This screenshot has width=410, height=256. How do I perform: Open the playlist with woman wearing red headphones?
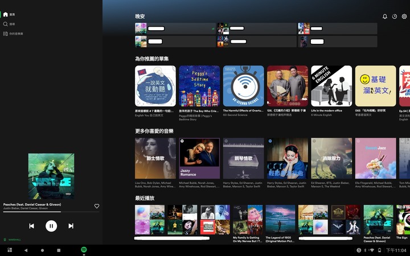288,158
